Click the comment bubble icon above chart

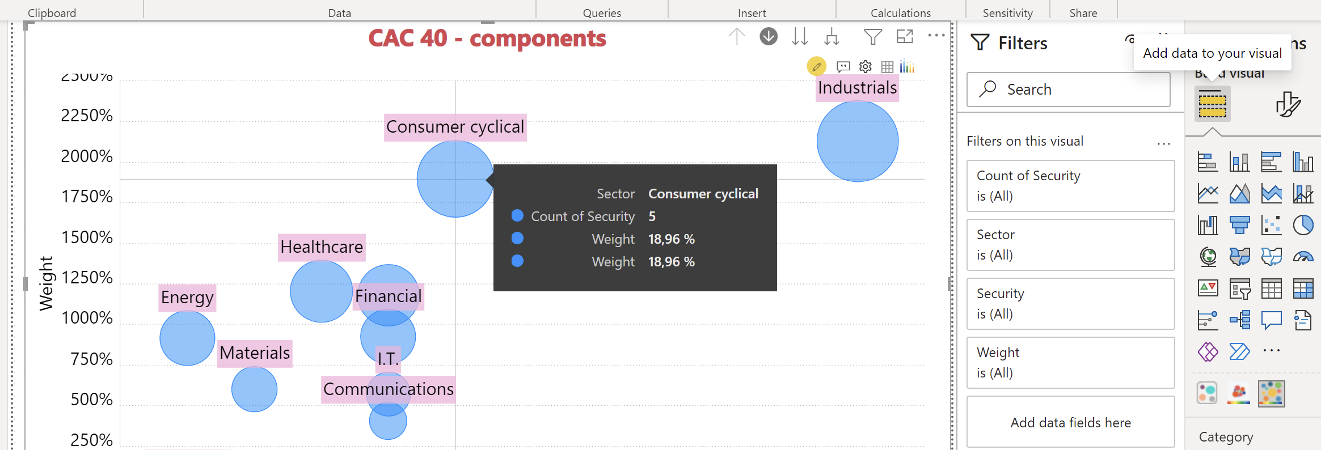(843, 67)
